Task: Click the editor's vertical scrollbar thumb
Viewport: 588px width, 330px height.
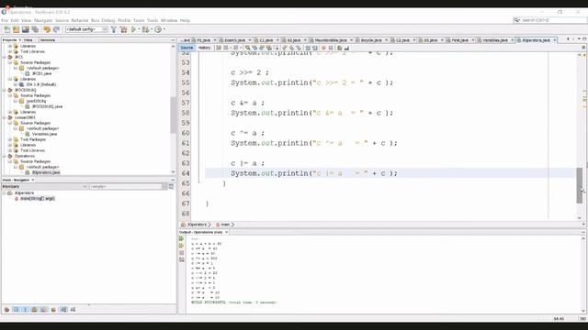Action: [580, 185]
